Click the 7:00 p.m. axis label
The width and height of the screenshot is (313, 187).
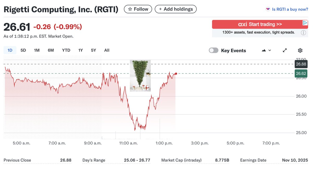(271, 143)
